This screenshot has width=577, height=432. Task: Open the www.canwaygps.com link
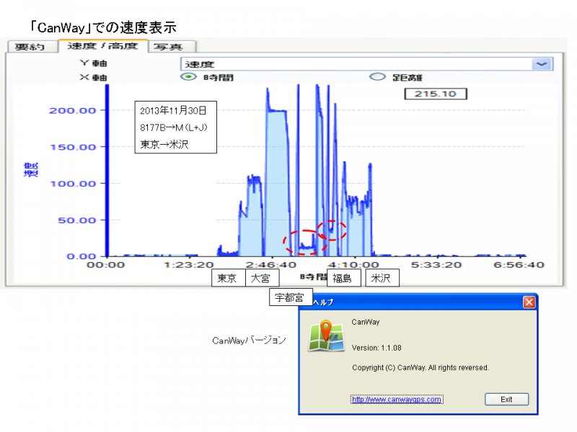(397, 399)
